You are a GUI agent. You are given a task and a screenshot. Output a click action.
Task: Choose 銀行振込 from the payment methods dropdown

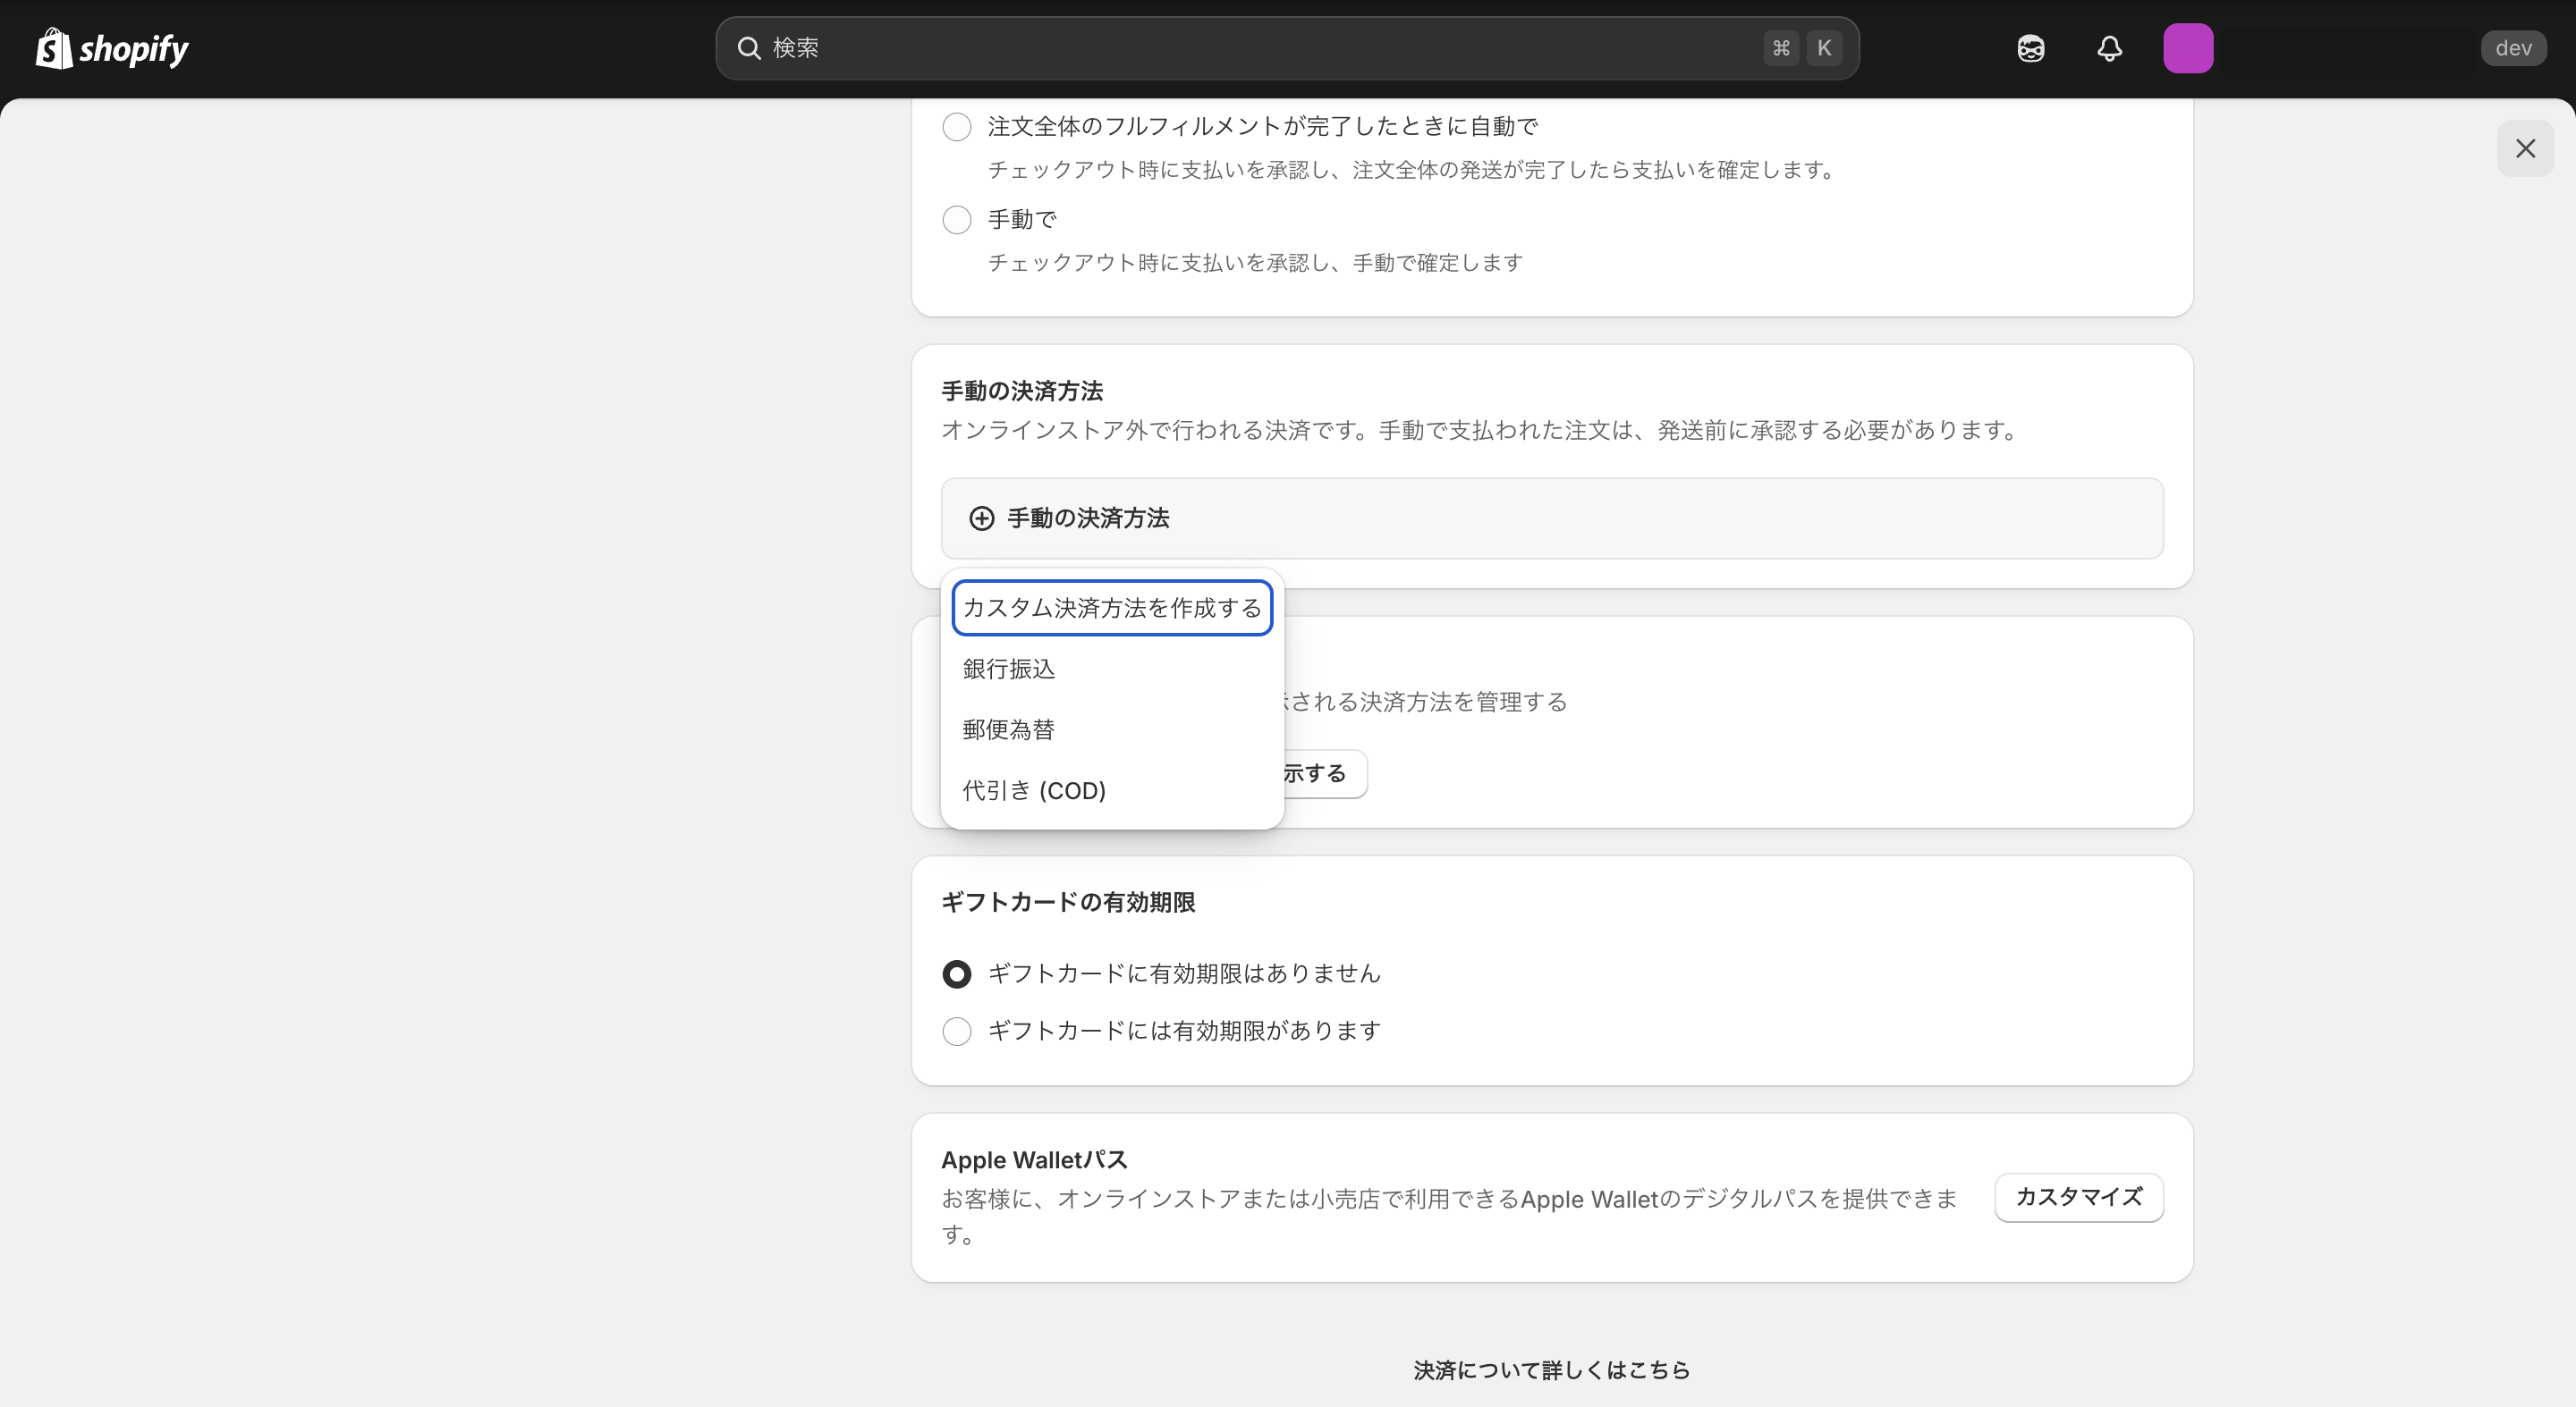(1008, 669)
